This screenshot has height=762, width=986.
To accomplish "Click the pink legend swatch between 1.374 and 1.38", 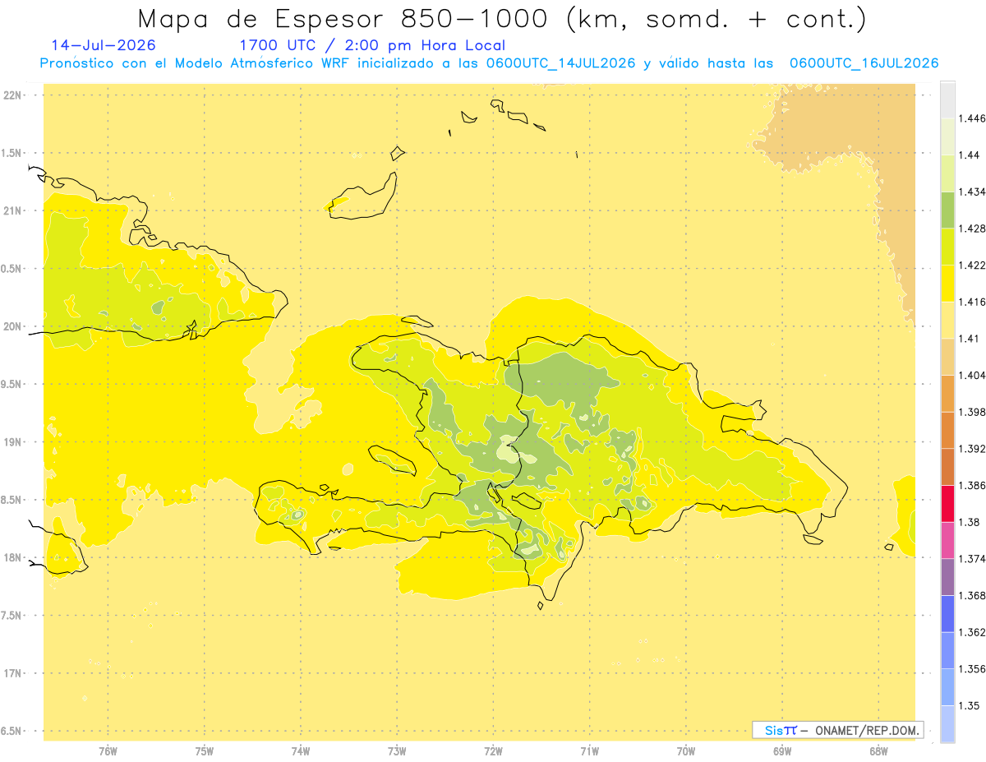I will coord(947,540).
